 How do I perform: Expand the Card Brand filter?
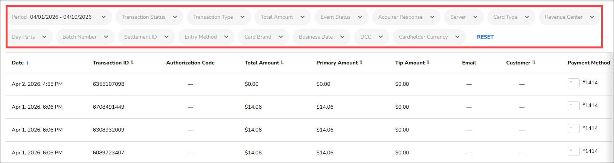point(264,37)
